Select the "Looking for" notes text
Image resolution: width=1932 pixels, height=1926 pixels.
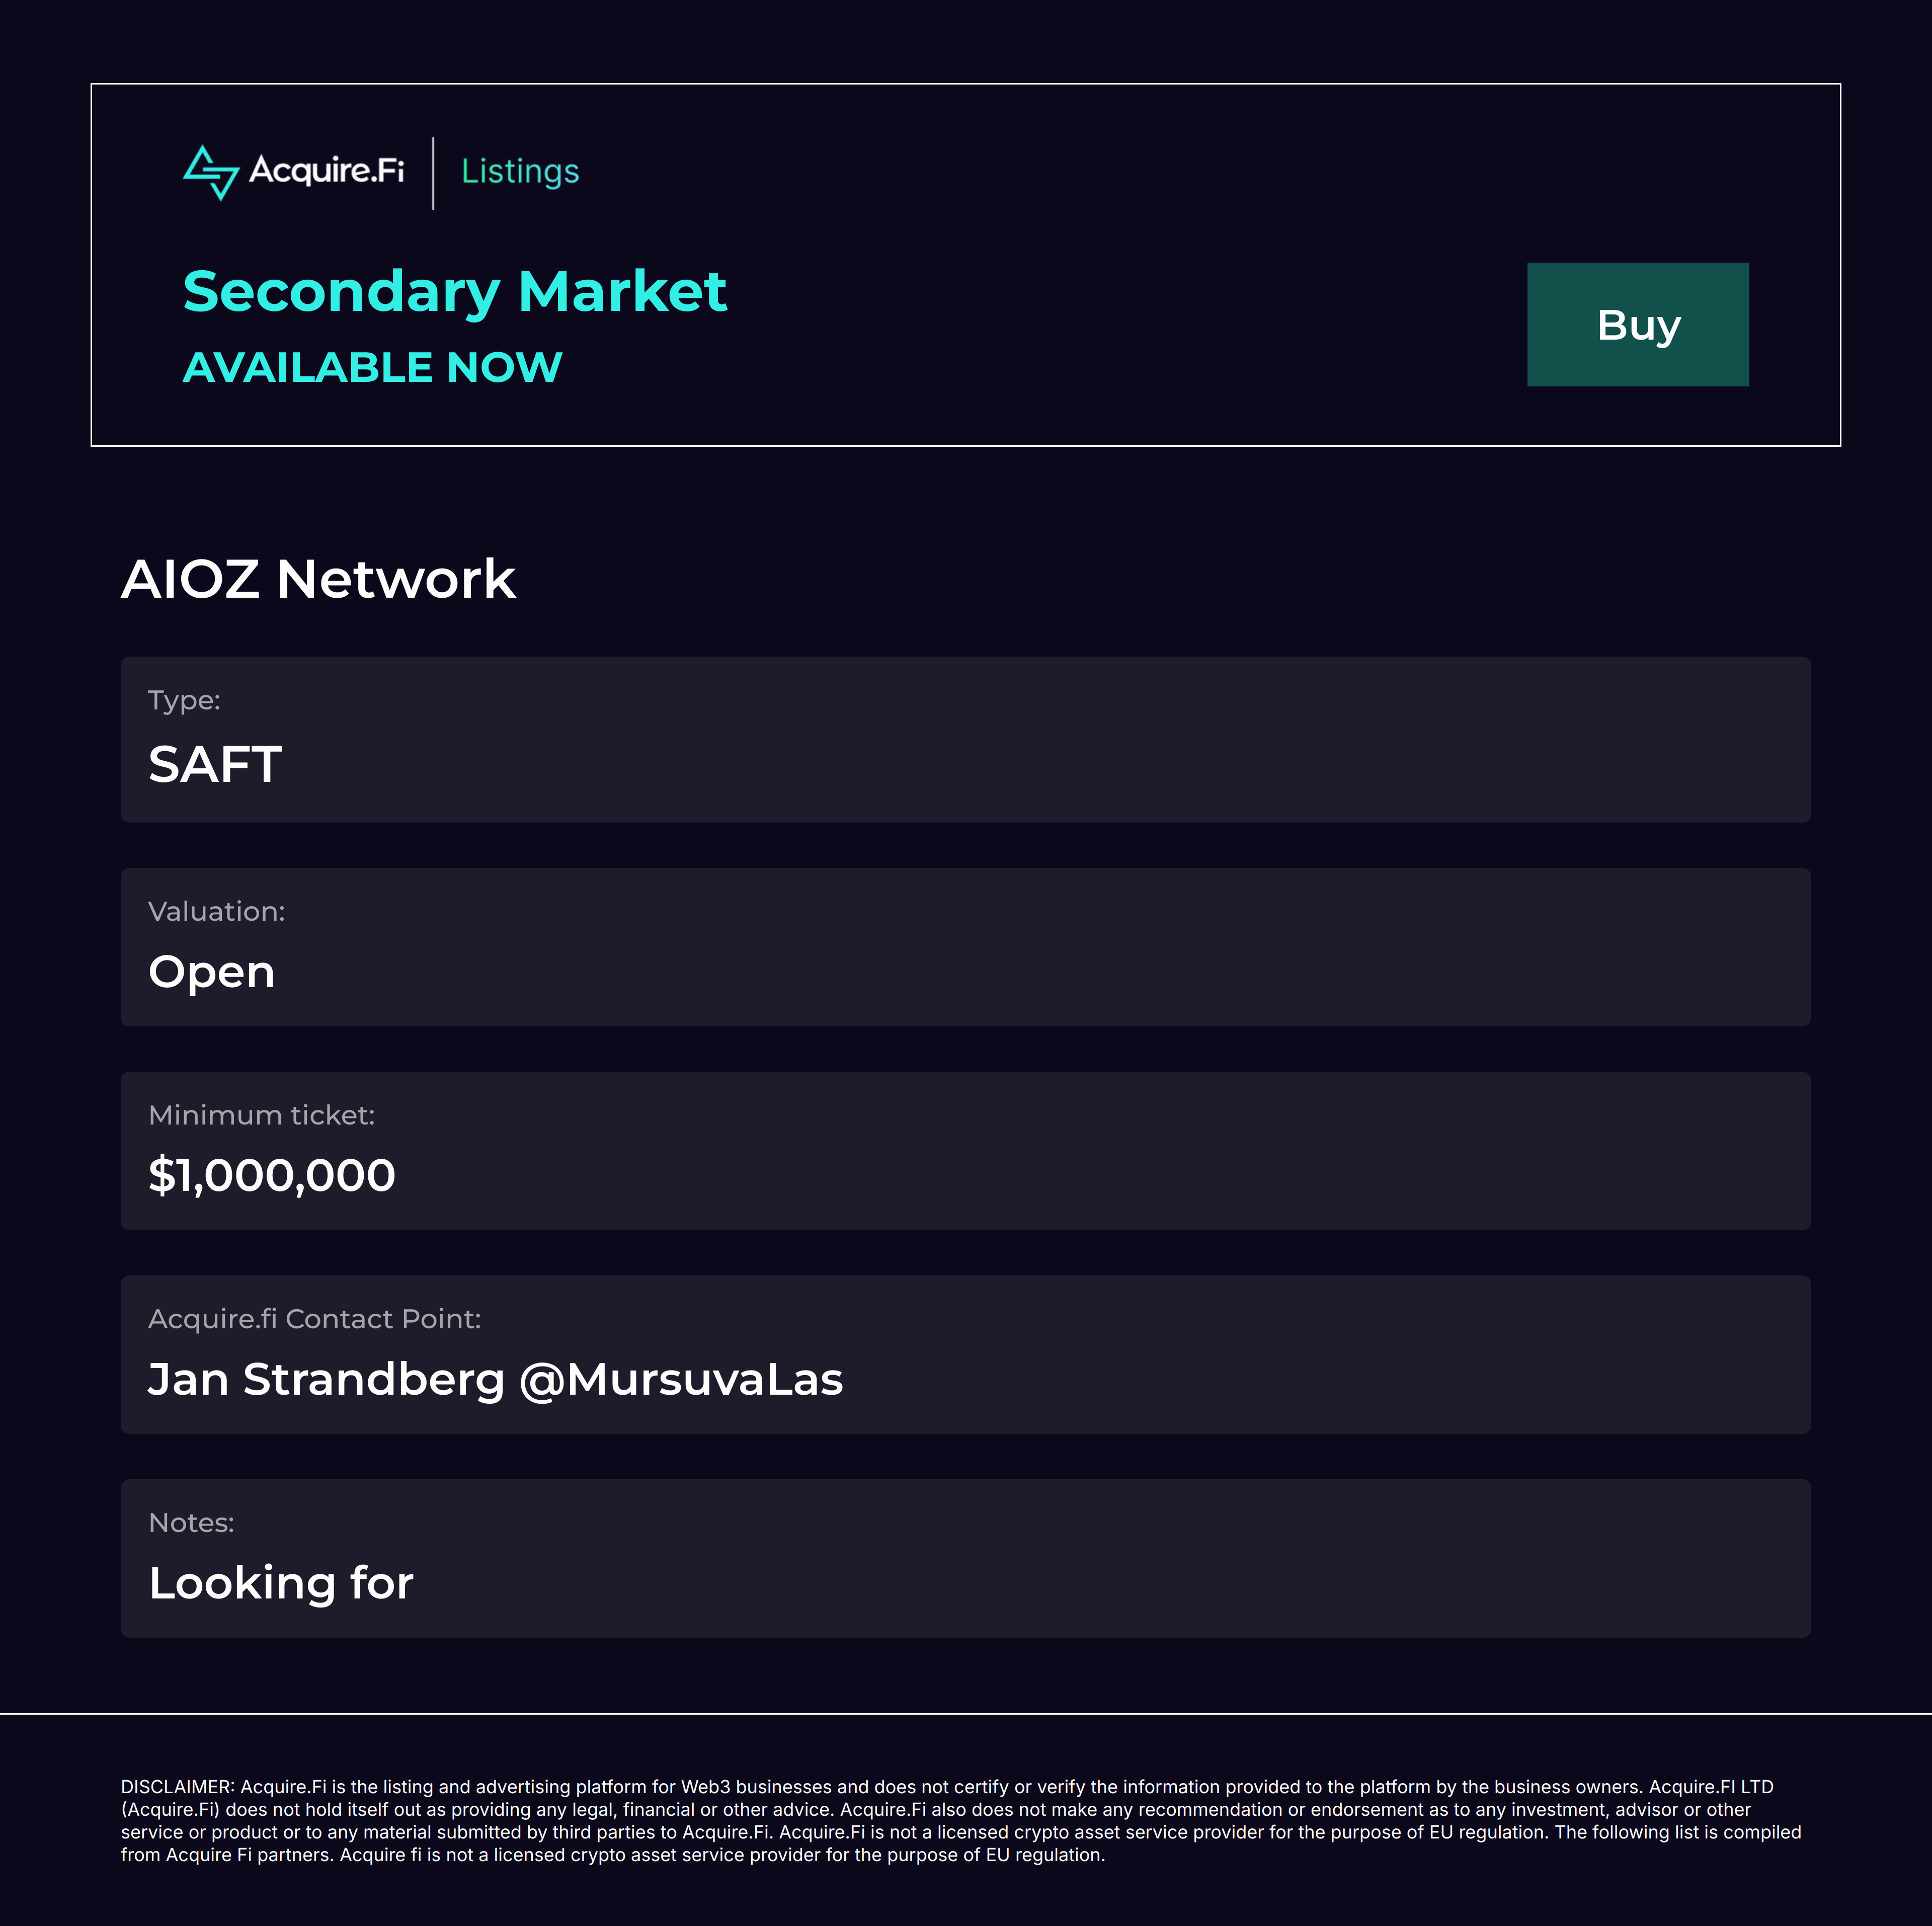(x=281, y=1583)
